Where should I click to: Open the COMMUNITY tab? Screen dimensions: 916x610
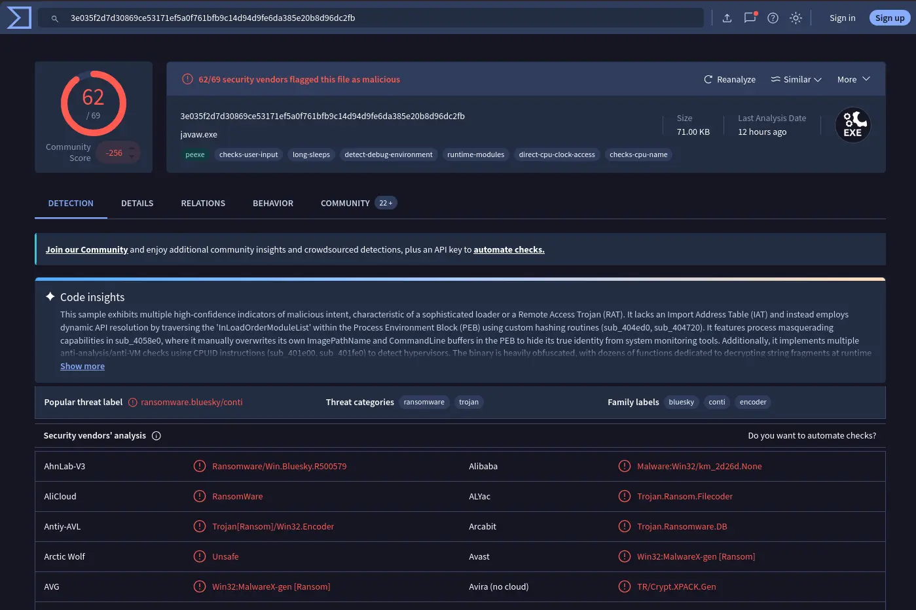(358, 204)
